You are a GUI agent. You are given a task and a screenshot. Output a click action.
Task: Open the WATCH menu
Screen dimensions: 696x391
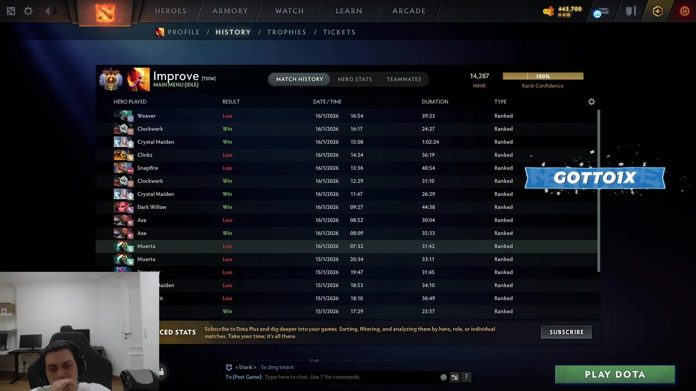click(289, 11)
